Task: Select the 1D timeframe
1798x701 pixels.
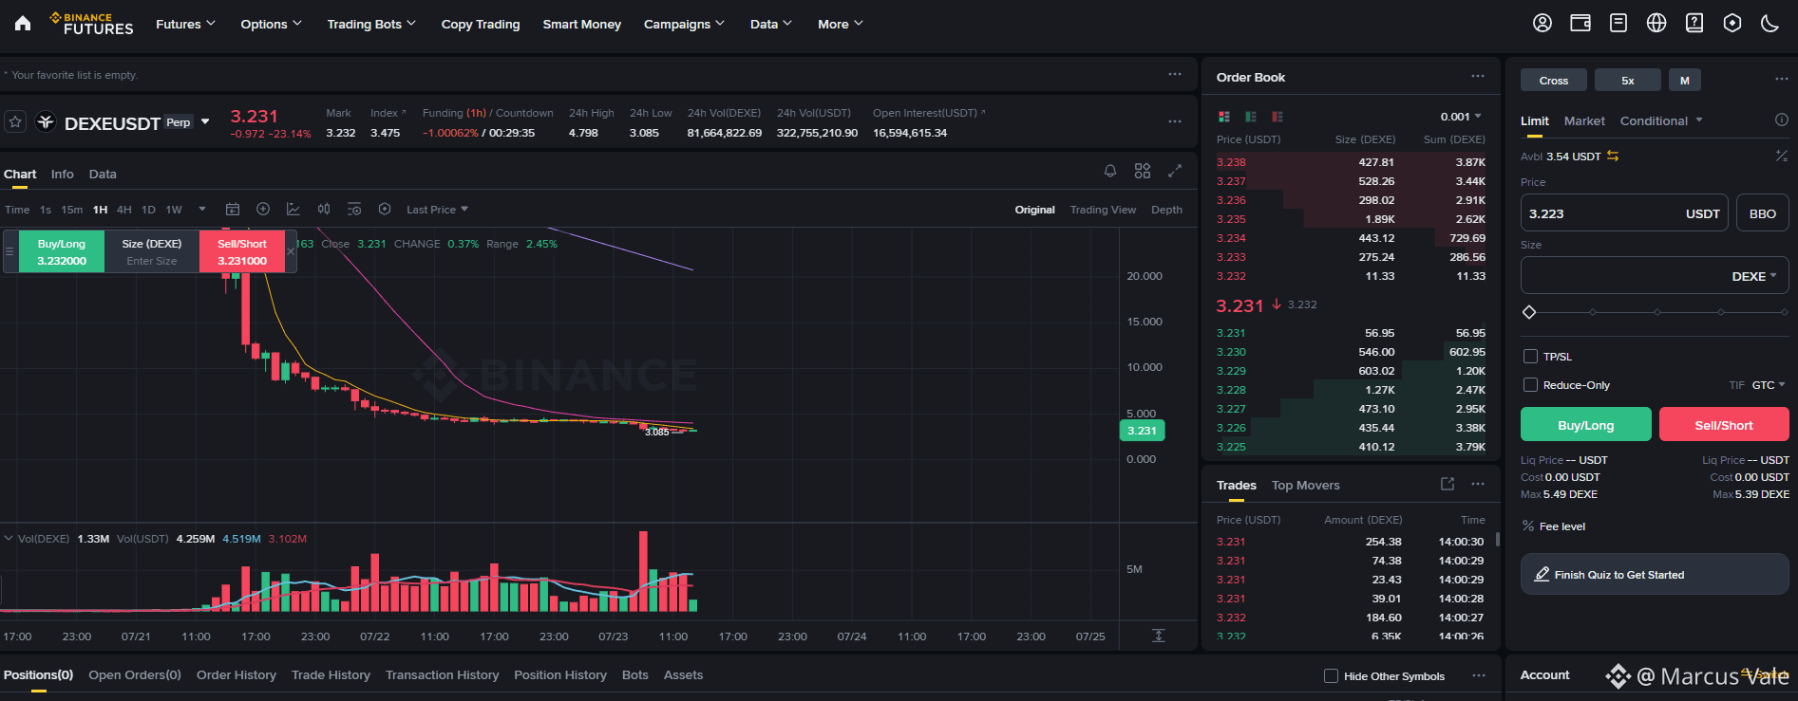Action: click(x=148, y=210)
